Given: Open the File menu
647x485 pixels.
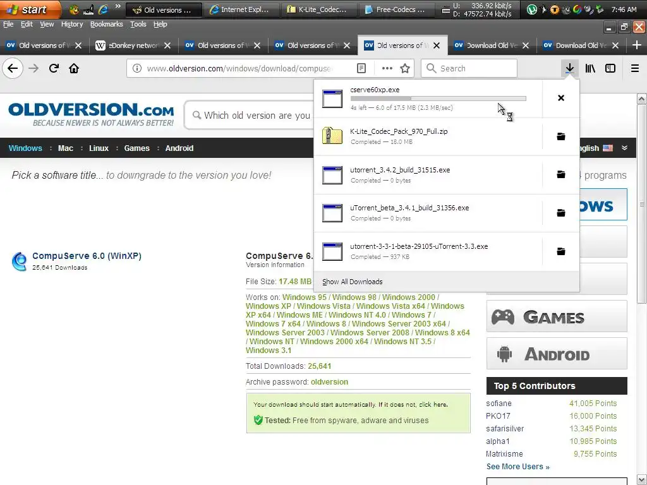Looking at the screenshot, I should click(x=8, y=25).
